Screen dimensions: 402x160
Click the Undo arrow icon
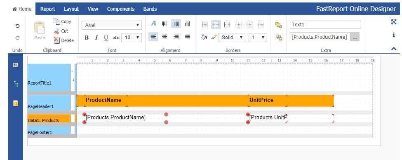click(x=17, y=26)
